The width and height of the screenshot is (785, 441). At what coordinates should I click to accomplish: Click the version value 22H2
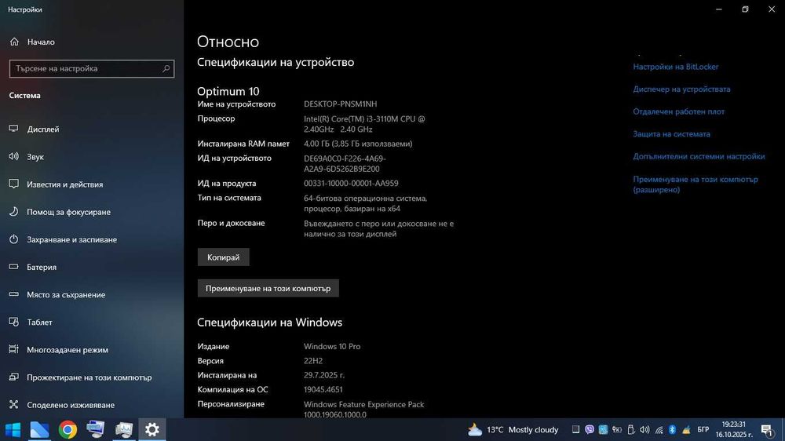313,361
